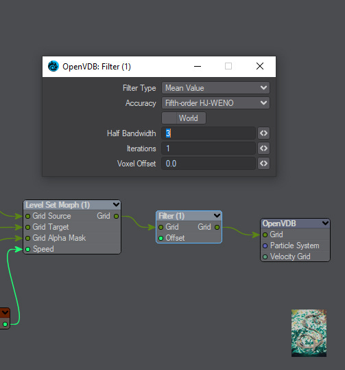The width and height of the screenshot is (345, 370).
Task: Toggle the World checkbox
Action: (x=169, y=118)
